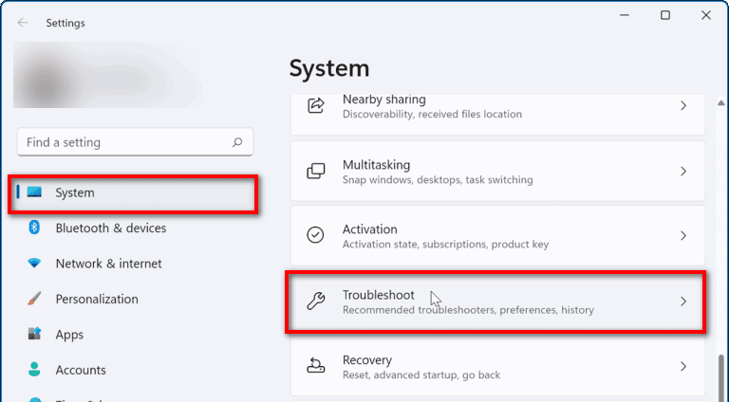Click the Bluetooth icon in sidebar
Image resolution: width=729 pixels, height=402 pixels.
pyautogui.click(x=34, y=228)
